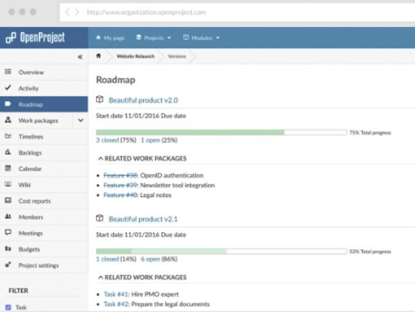Image resolution: width=415 pixels, height=312 pixels.
Task: Open Timelines in the sidebar
Action: [x=44, y=137]
